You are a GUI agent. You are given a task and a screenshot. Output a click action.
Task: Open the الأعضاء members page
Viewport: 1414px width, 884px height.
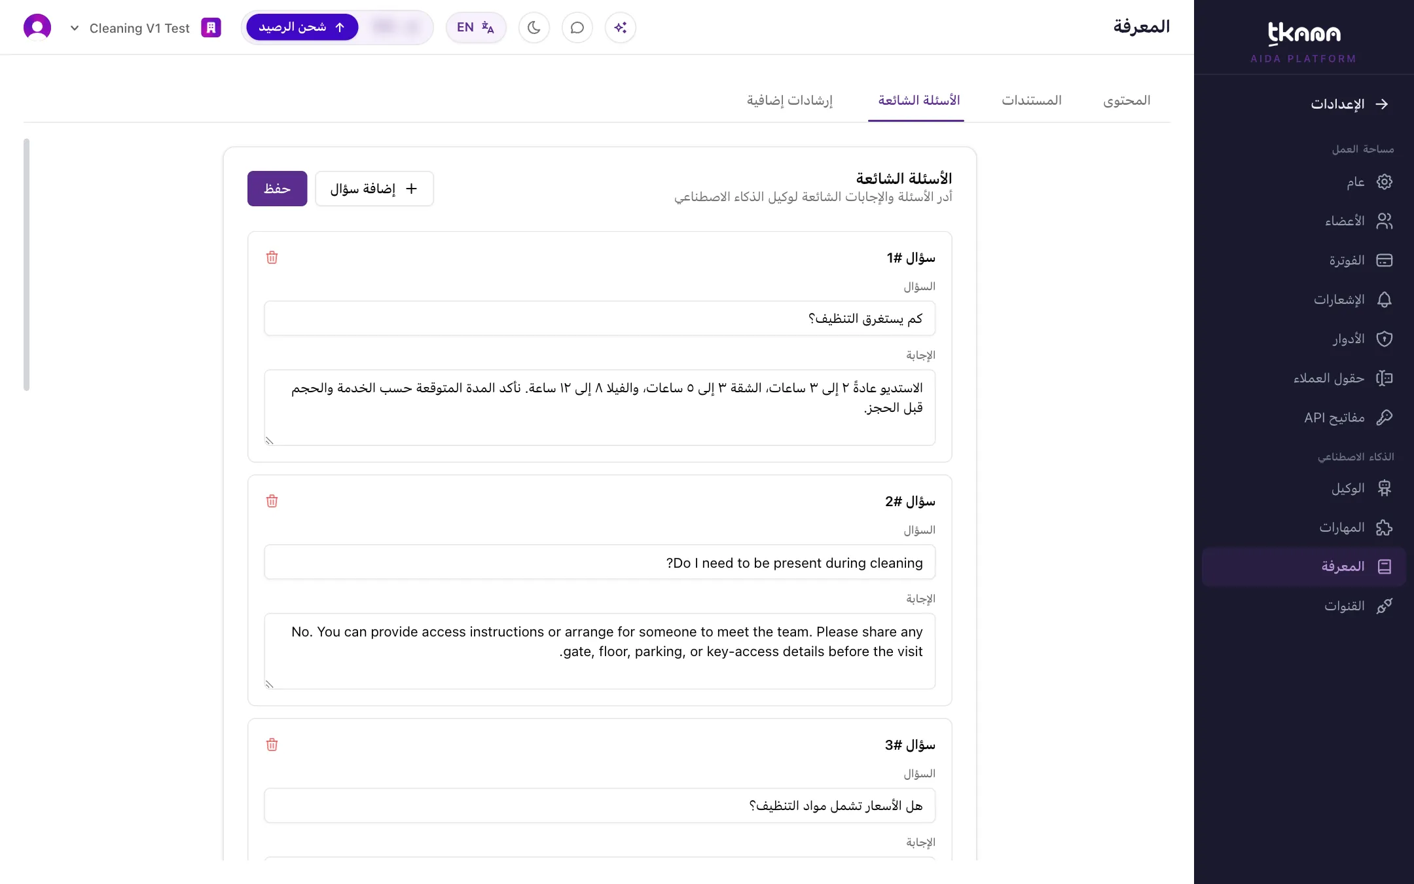[x=1304, y=221]
